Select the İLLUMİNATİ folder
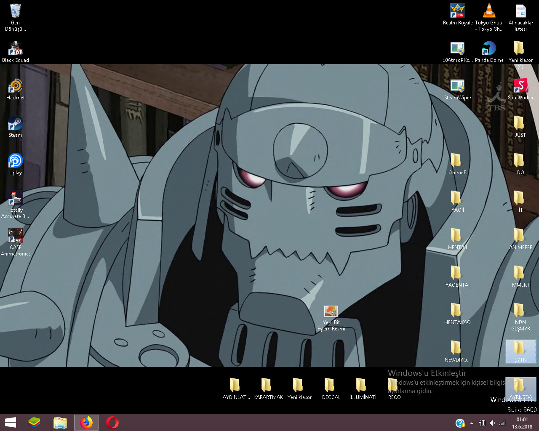 click(363, 388)
